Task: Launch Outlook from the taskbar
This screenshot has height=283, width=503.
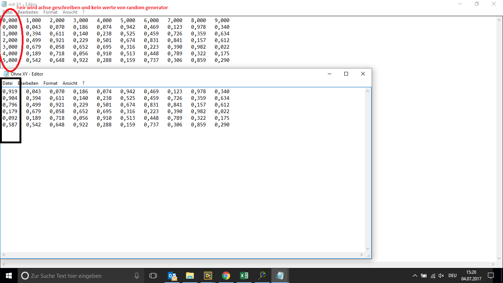Action: point(172,276)
